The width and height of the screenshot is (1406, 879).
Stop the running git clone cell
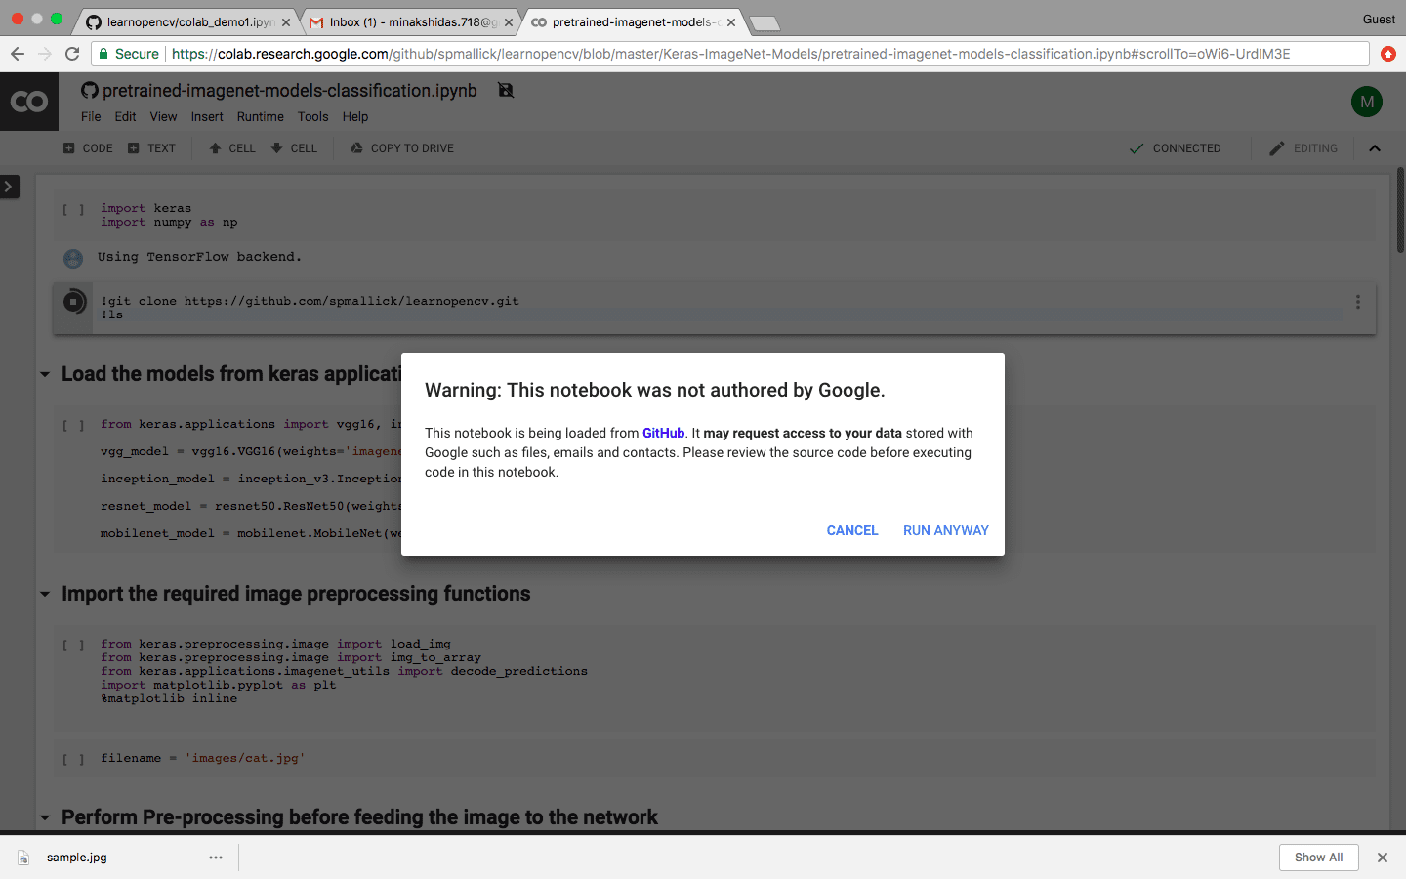[74, 302]
